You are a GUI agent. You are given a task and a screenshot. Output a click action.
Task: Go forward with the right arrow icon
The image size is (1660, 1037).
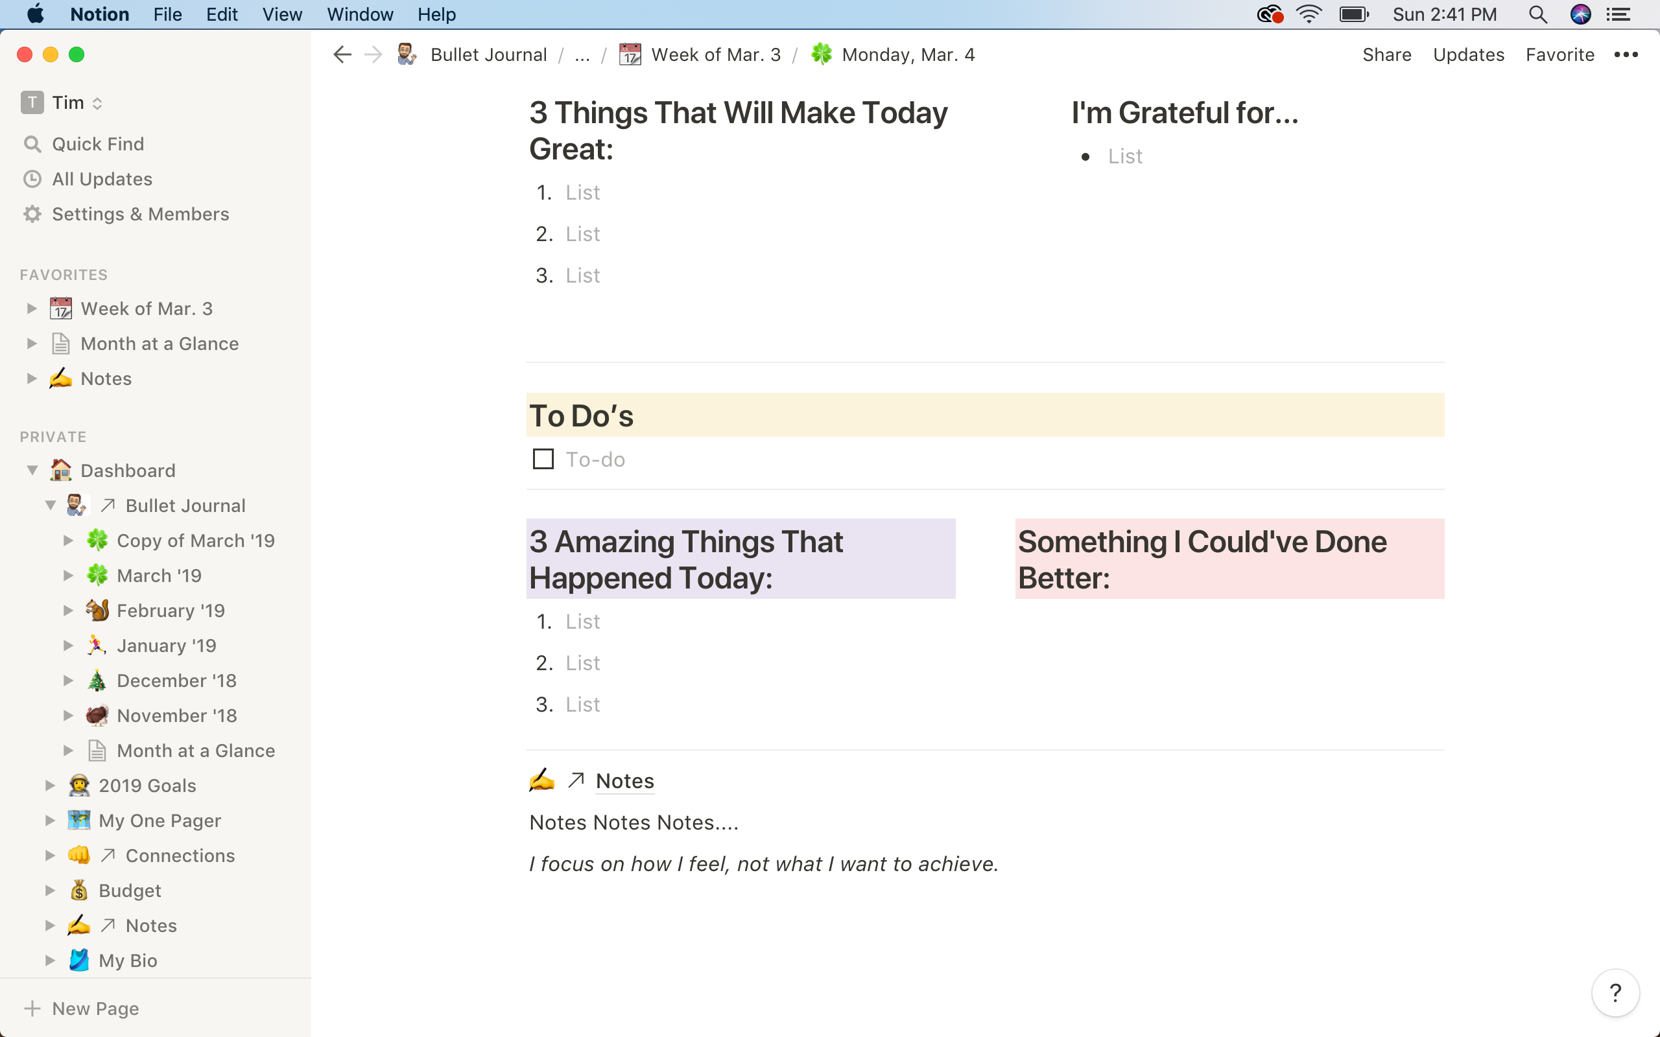click(373, 55)
